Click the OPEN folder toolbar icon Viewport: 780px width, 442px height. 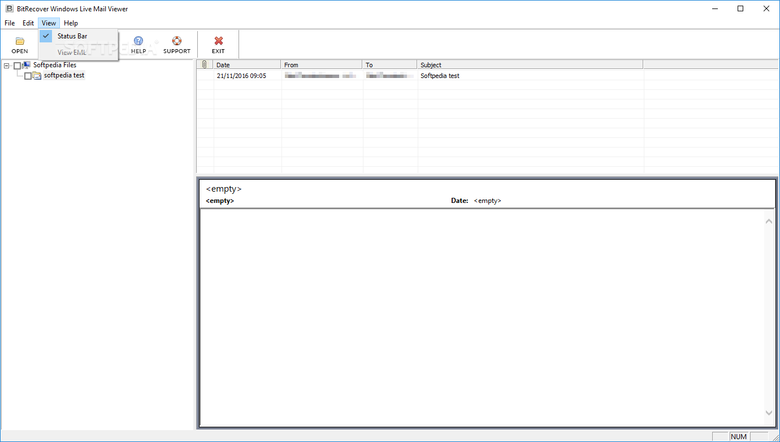pyautogui.click(x=20, y=41)
